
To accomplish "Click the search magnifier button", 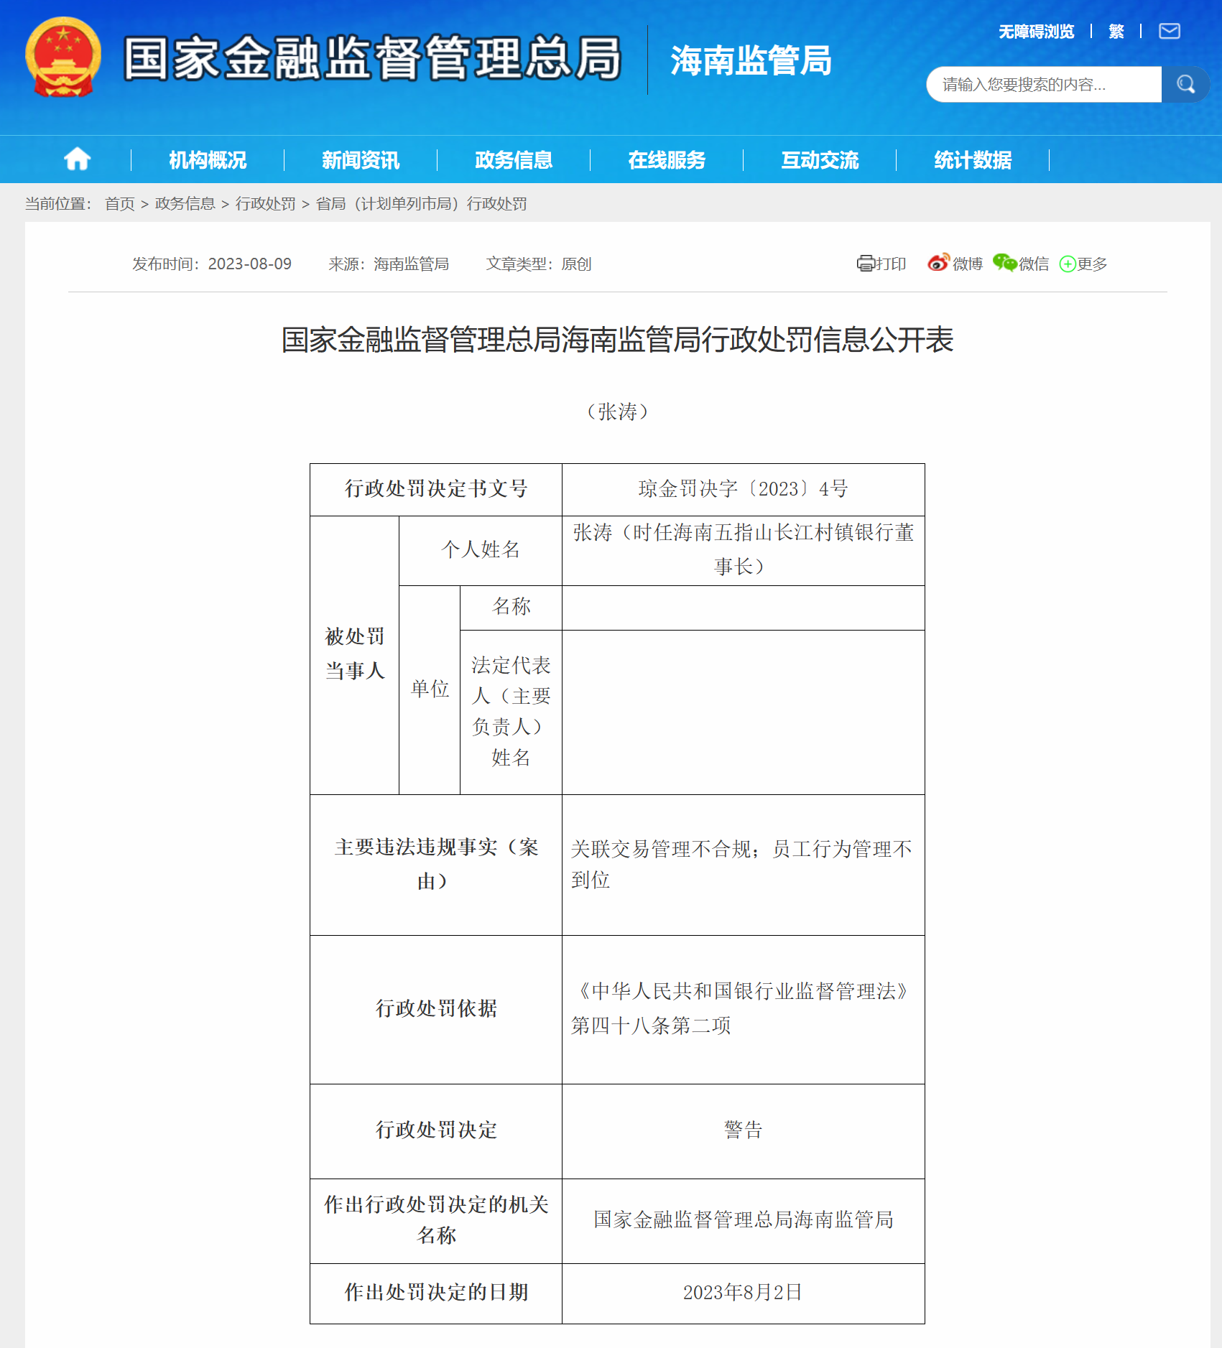I will click(x=1185, y=85).
